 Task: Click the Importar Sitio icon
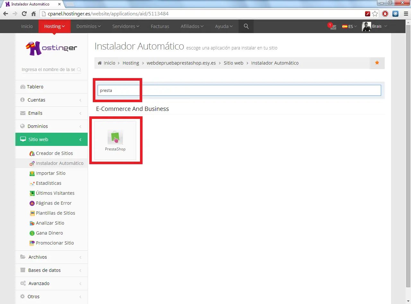pos(32,173)
